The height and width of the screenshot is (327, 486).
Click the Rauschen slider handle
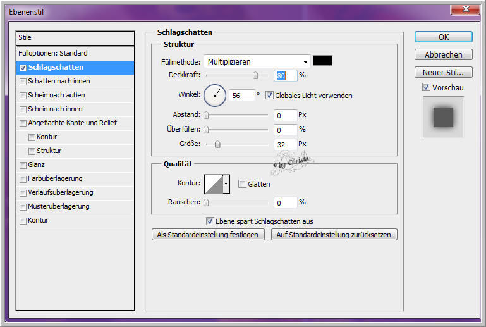206,202
